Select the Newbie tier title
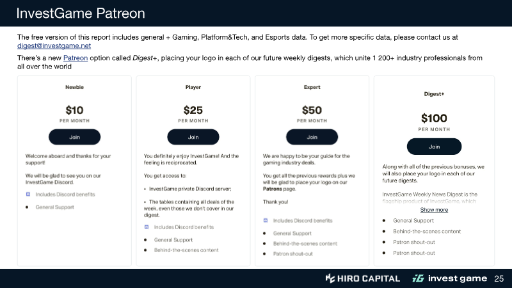 (74, 86)
